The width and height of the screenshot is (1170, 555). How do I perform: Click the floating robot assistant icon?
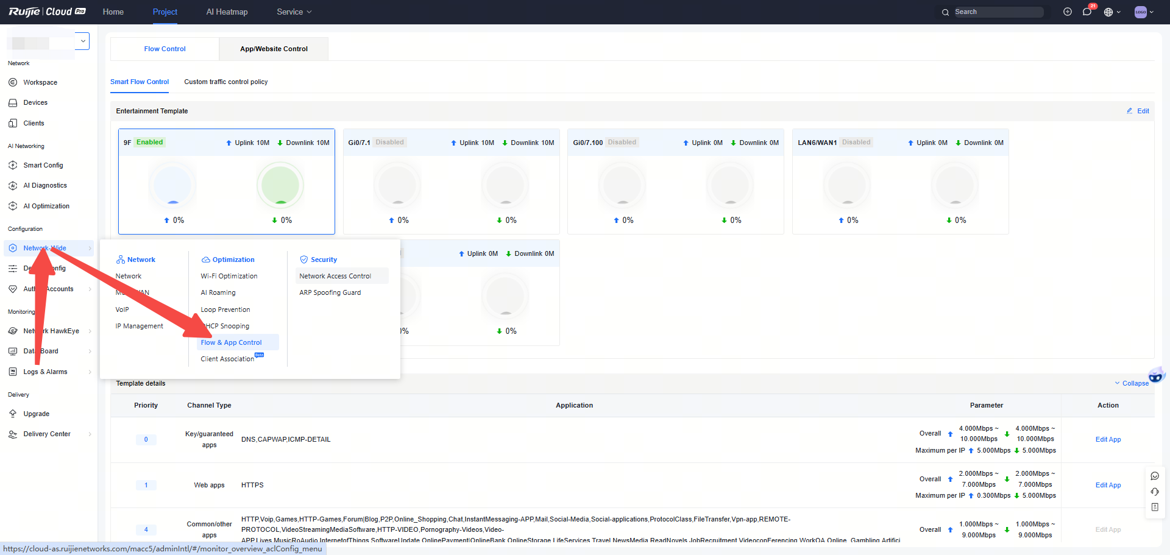click(x=1155, y=376)
